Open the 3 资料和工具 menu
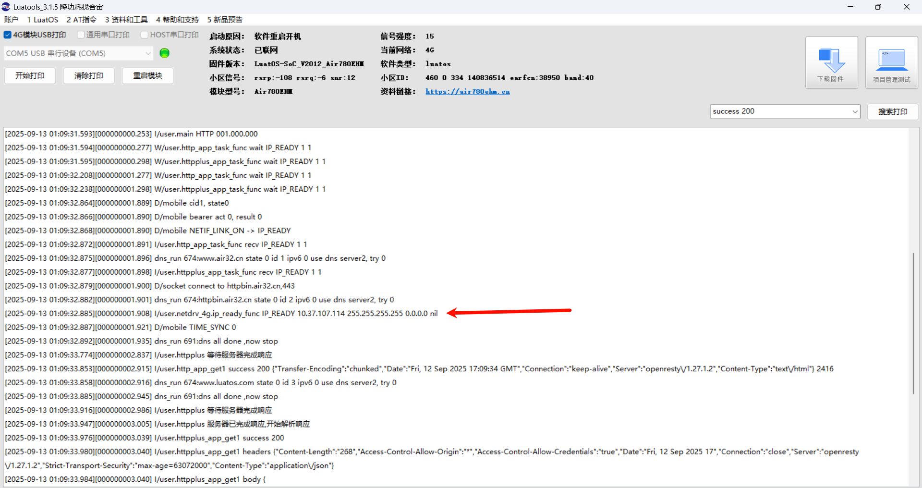 [x=126, y=20]
